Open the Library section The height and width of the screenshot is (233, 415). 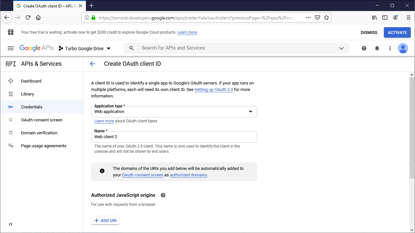[28, 94]
